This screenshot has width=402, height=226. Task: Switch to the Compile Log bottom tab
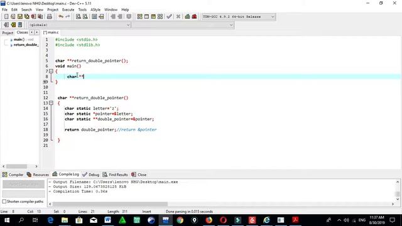coord(65,175)
